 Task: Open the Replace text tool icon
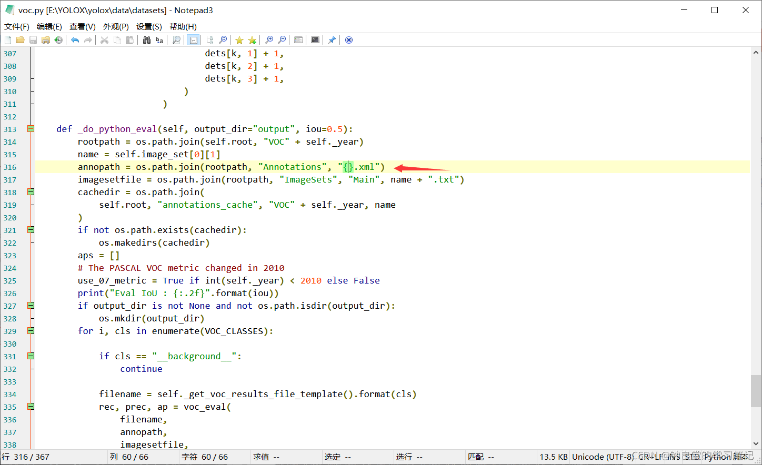[159, 40]
